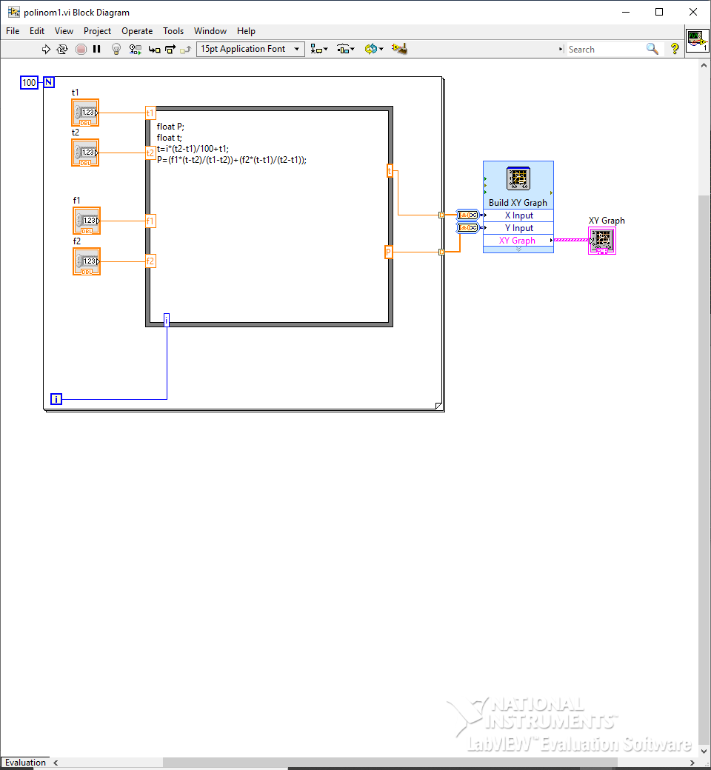Click the Pause button
Viewport: 711px width, 770px height.
[97, 49]
